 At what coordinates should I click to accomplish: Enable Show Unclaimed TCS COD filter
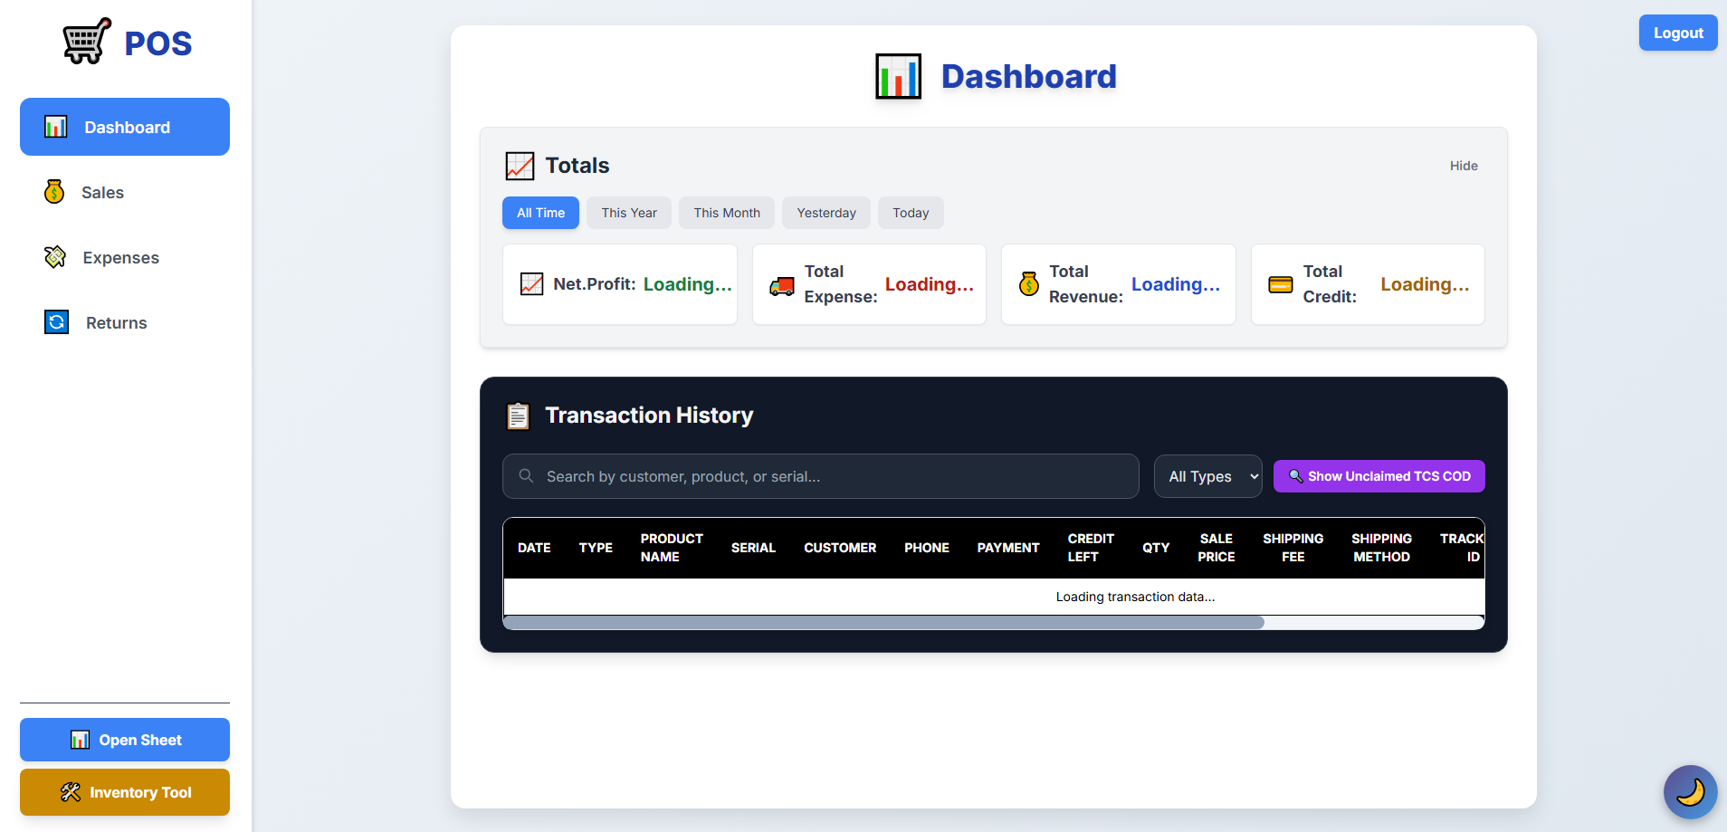pyautogui.click(x=1378, y=475)
